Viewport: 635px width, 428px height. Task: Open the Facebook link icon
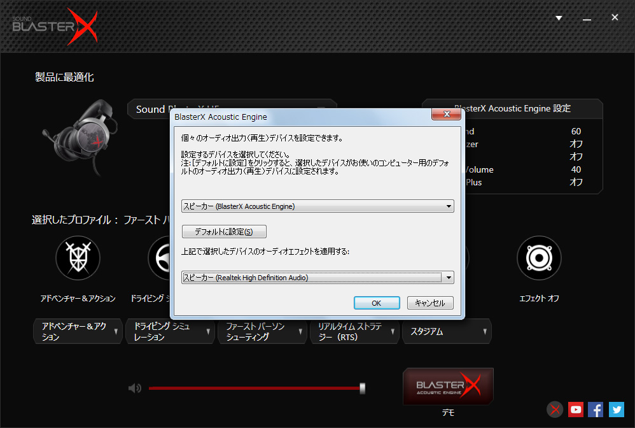[x=596, y=410]
